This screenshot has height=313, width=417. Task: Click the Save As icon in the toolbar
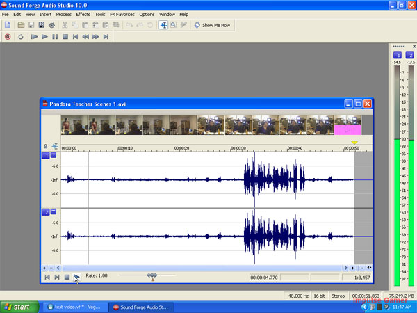coord(42,25)
